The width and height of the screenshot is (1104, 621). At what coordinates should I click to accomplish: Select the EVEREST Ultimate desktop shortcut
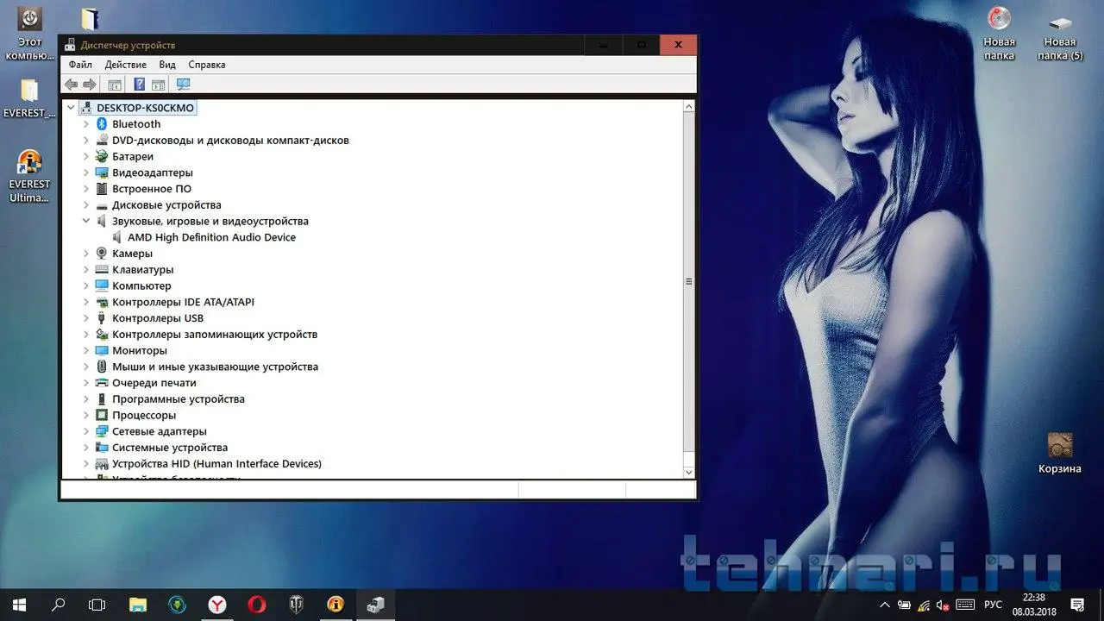(x=29, y=177)
